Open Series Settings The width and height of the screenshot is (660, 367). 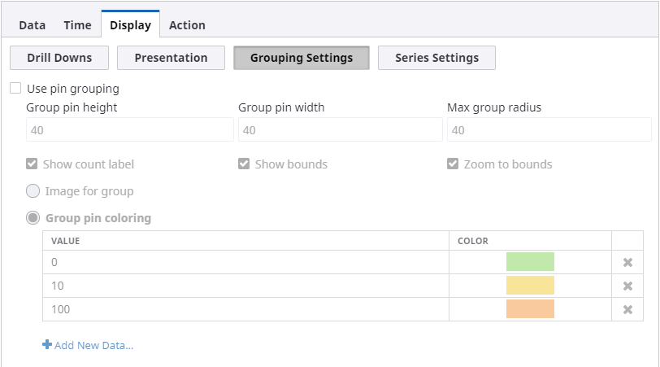point(436,58)
